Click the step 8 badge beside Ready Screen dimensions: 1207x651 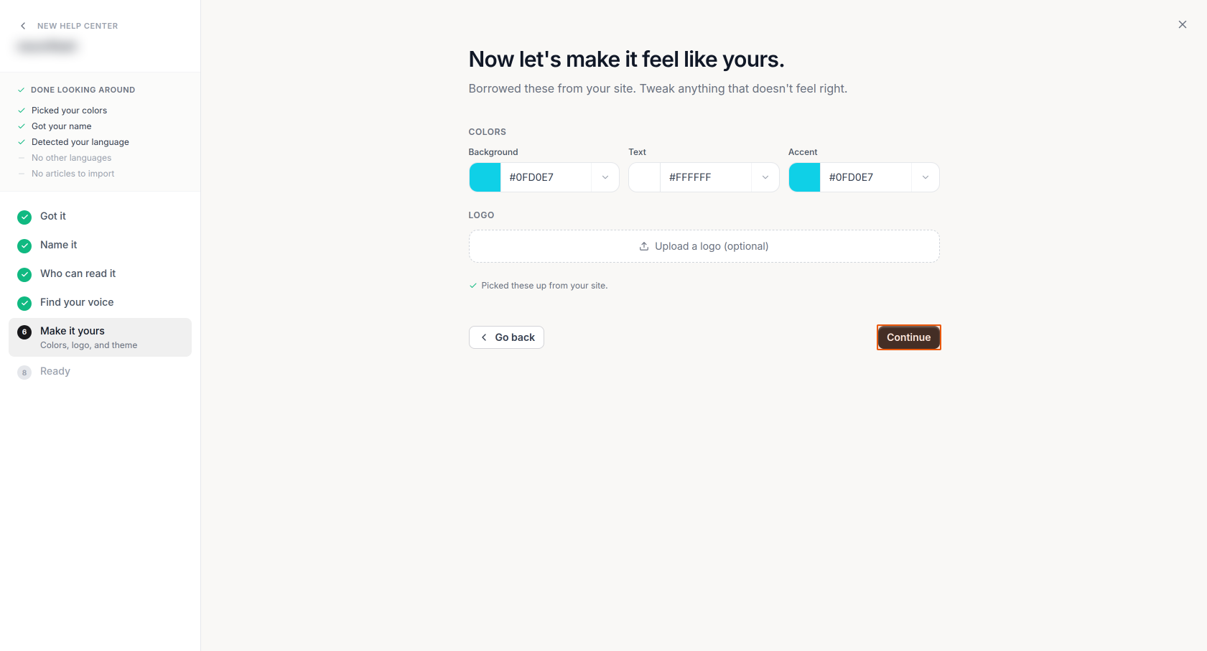[24, 372]
